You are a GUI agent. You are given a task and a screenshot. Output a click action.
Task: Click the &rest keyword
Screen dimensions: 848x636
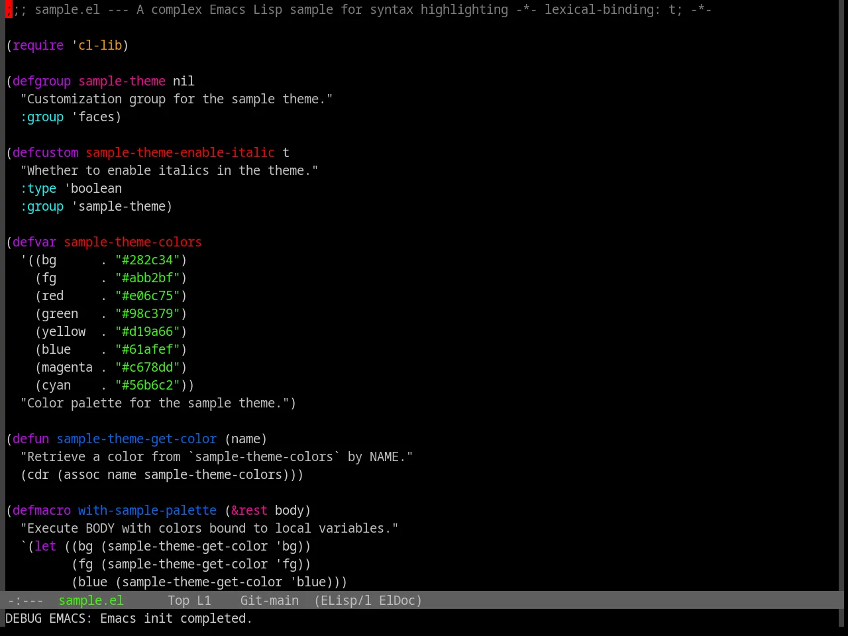249,510
